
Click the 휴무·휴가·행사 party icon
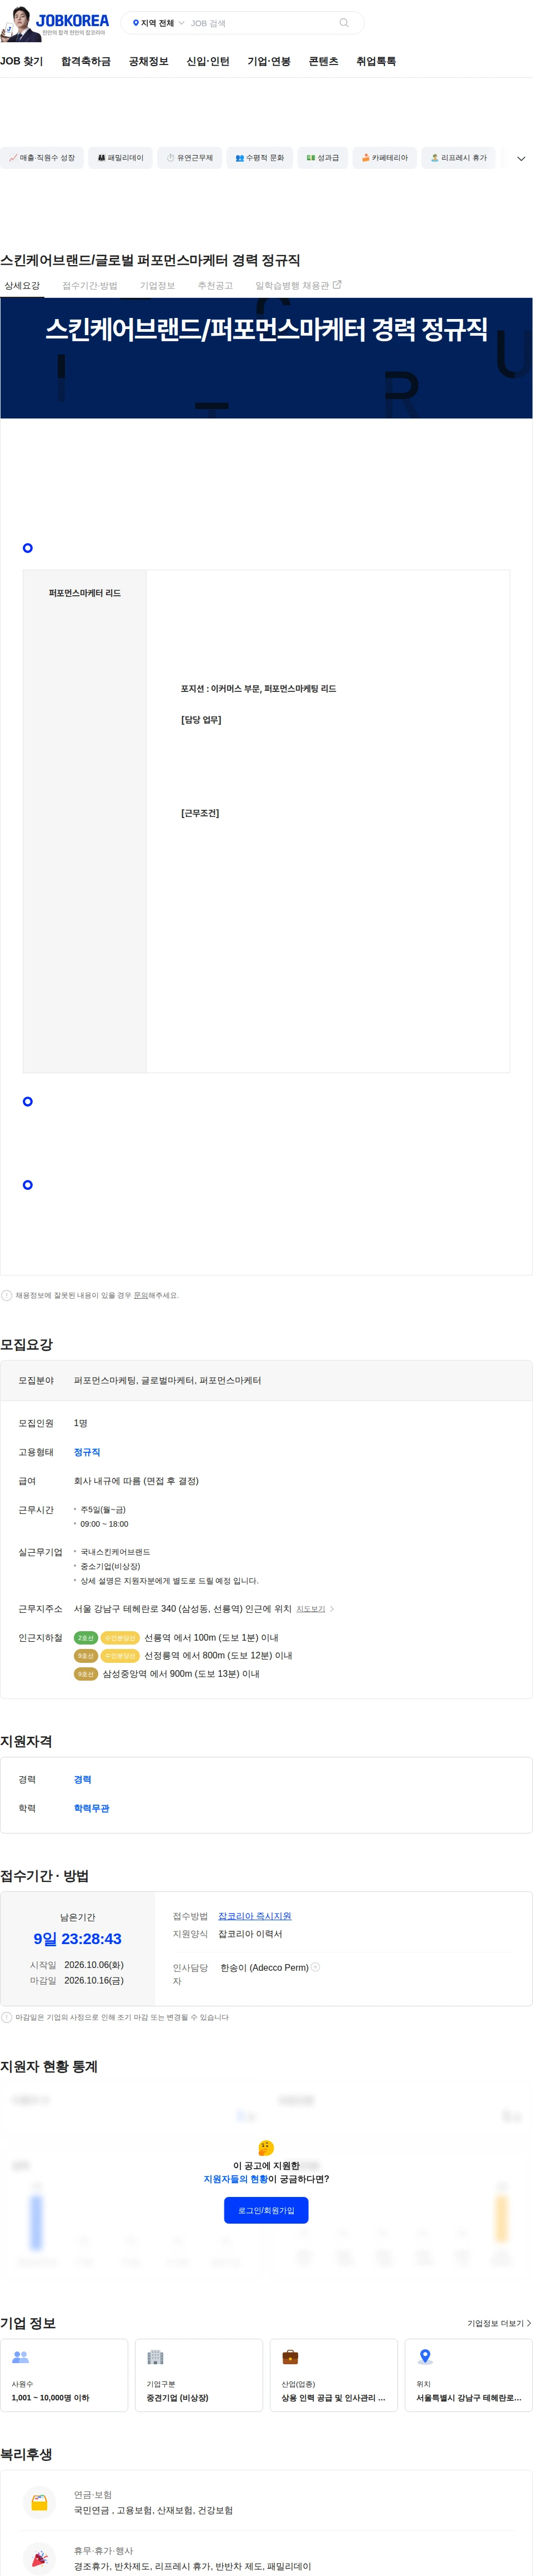click(39, 2557)
